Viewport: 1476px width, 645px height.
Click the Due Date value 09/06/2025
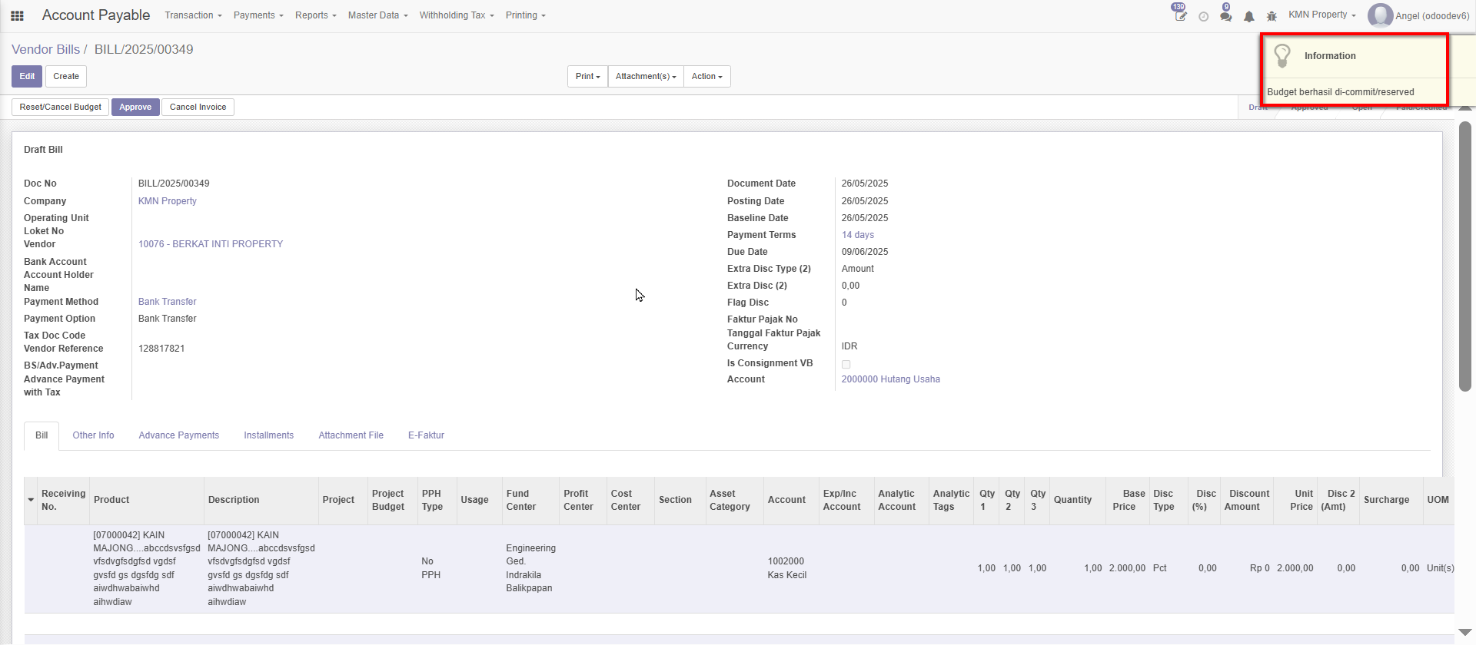coord(865,252)
